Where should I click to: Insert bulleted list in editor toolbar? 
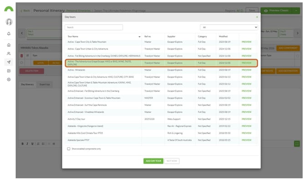[x=43, y=144]
